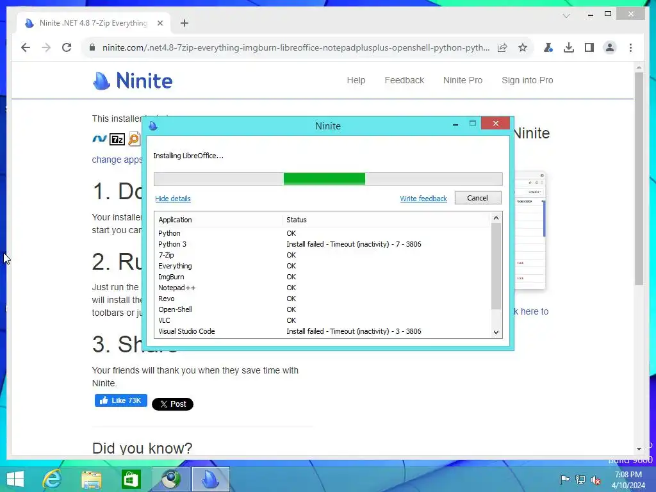Click Ninite dialog title bar icon
Image resolution: width=656 pixels, height=492 pixels.
[153, 126]
